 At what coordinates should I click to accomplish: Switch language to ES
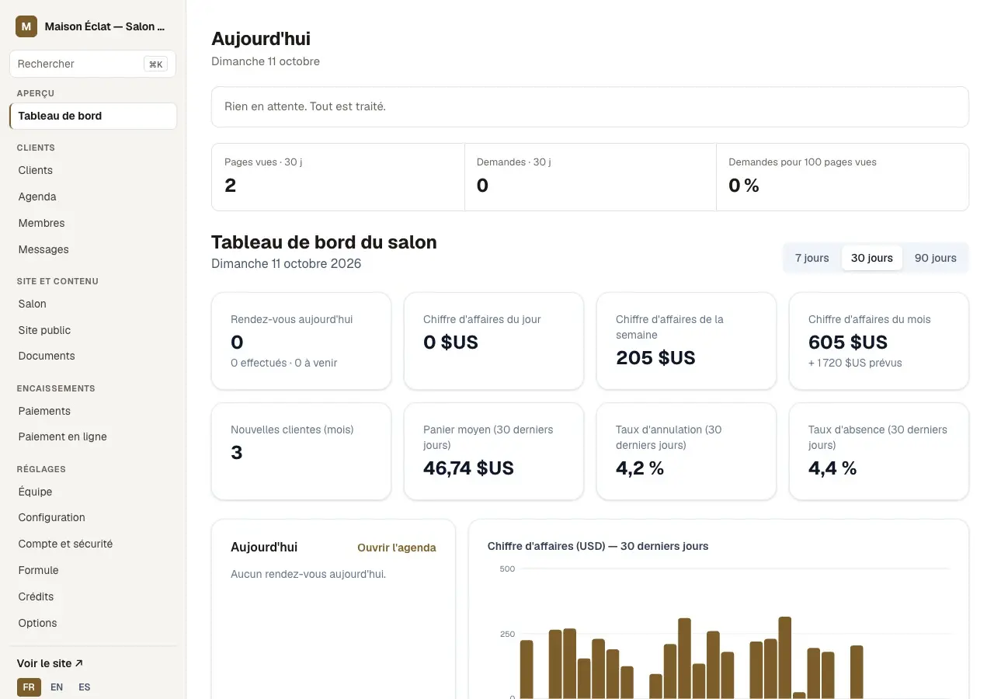[x=85, y=687]
